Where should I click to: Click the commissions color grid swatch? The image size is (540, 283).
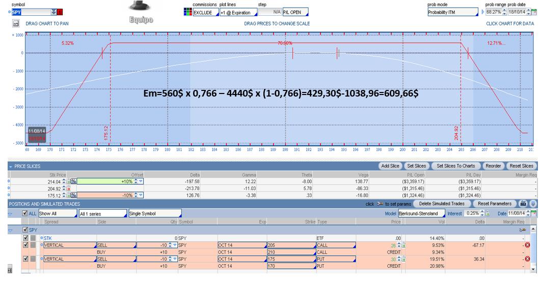[x=187, y=12]
